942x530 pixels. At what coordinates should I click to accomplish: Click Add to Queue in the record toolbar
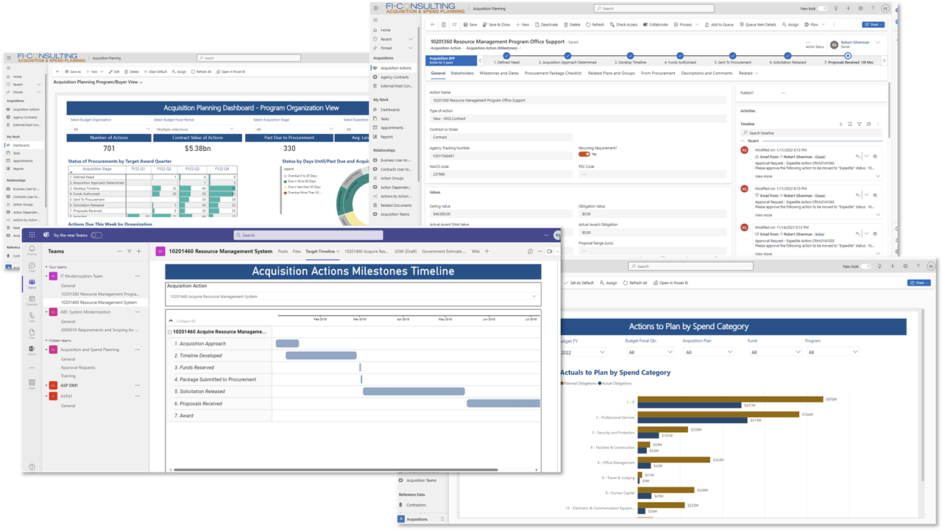point(718,24)
